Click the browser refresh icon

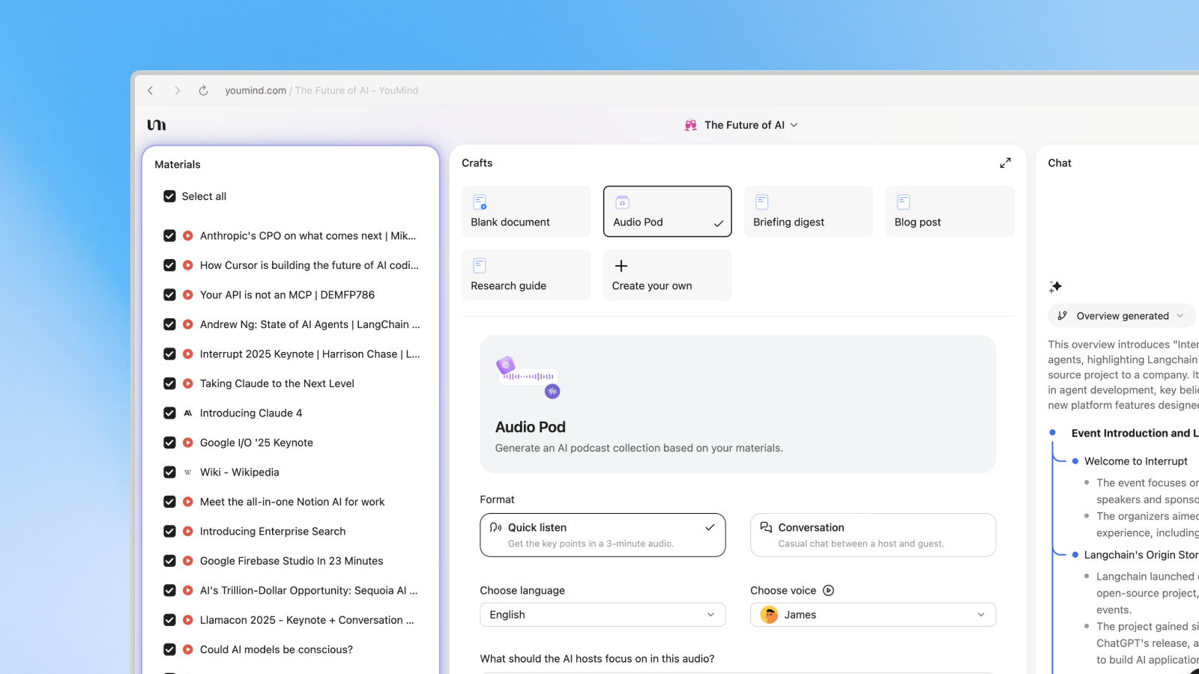(203, 90)
